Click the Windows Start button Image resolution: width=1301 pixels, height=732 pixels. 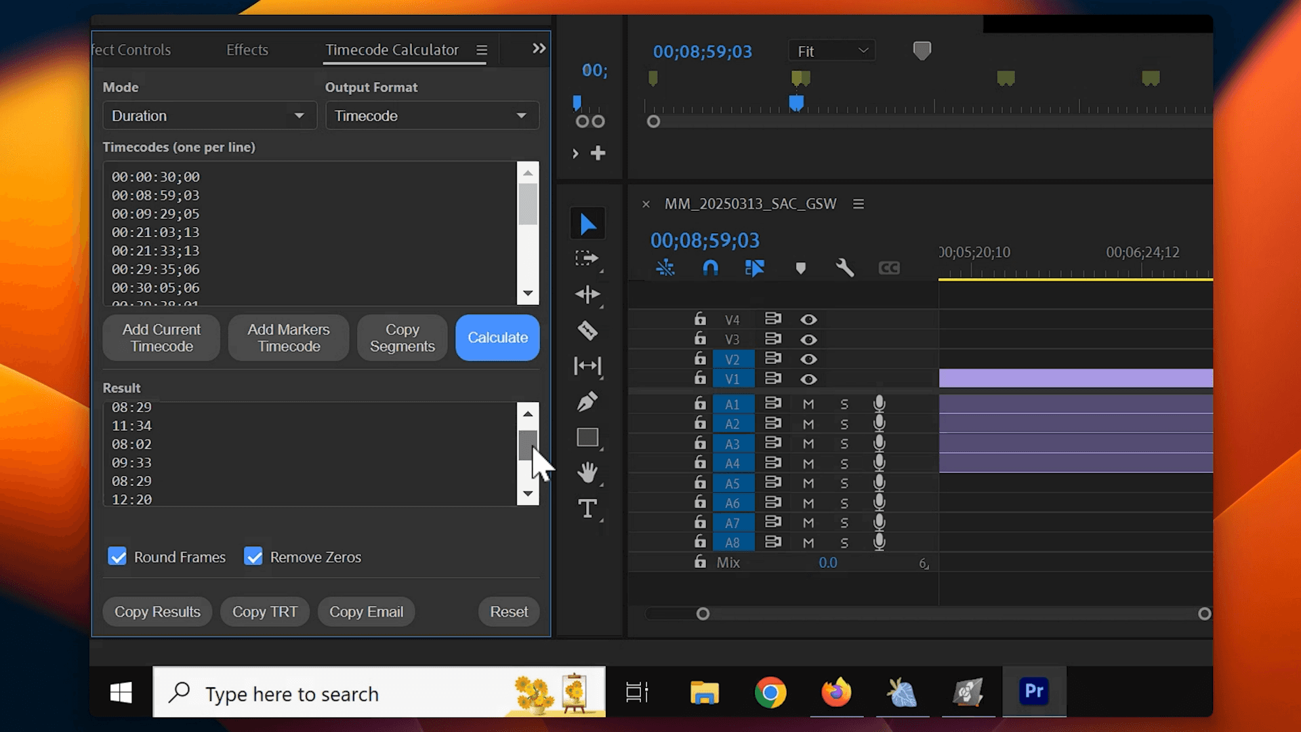pos(121,692)
